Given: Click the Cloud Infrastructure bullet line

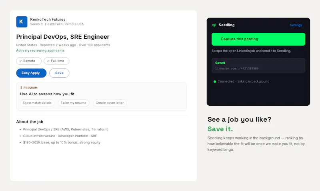Looking at the screenshot, I should tap(60, 136).
